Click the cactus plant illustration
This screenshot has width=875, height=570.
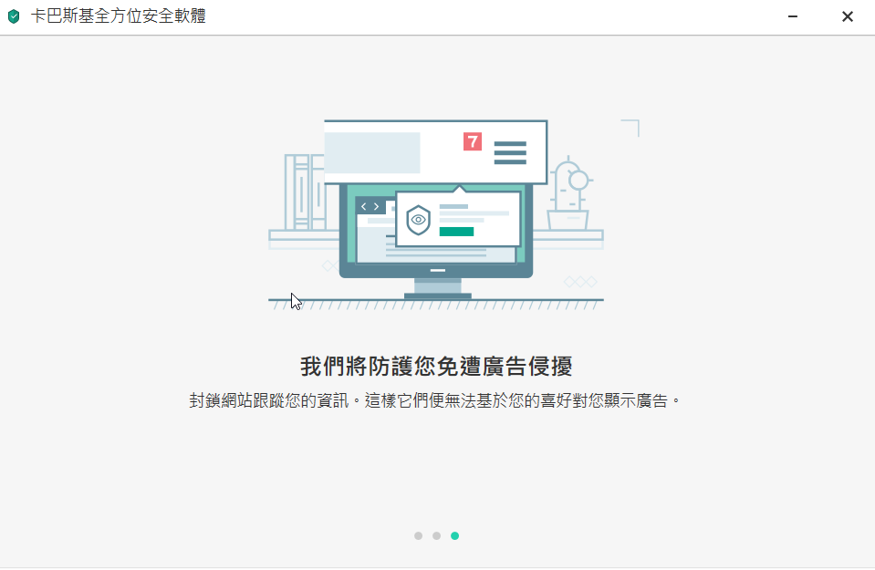(569, 193)
